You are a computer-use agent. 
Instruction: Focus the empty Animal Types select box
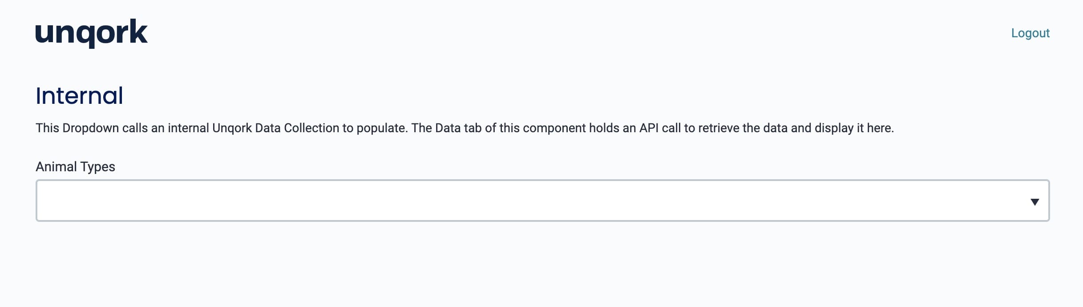coord(542,201)
